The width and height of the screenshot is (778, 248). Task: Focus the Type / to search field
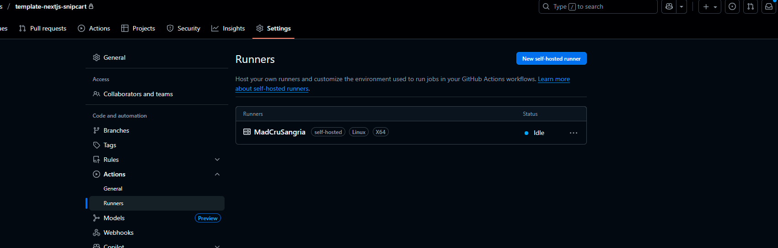[x=598, y=6]
